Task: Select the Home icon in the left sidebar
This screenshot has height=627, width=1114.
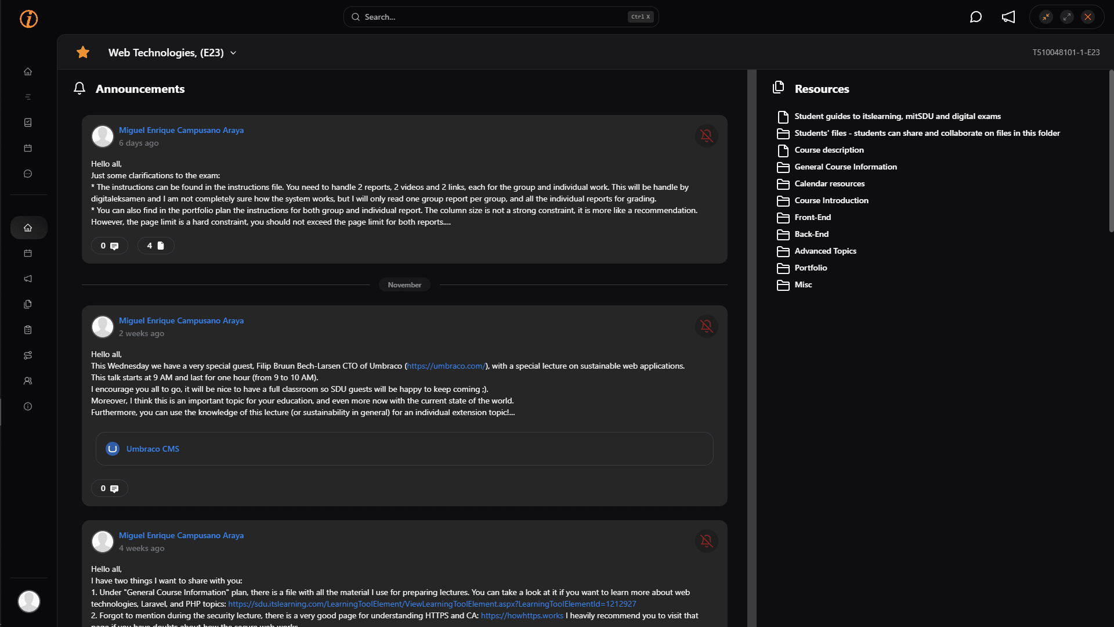Action: coord(28,71)
